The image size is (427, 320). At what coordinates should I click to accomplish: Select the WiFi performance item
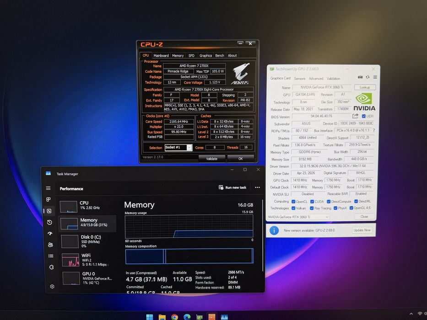(88, 260)
